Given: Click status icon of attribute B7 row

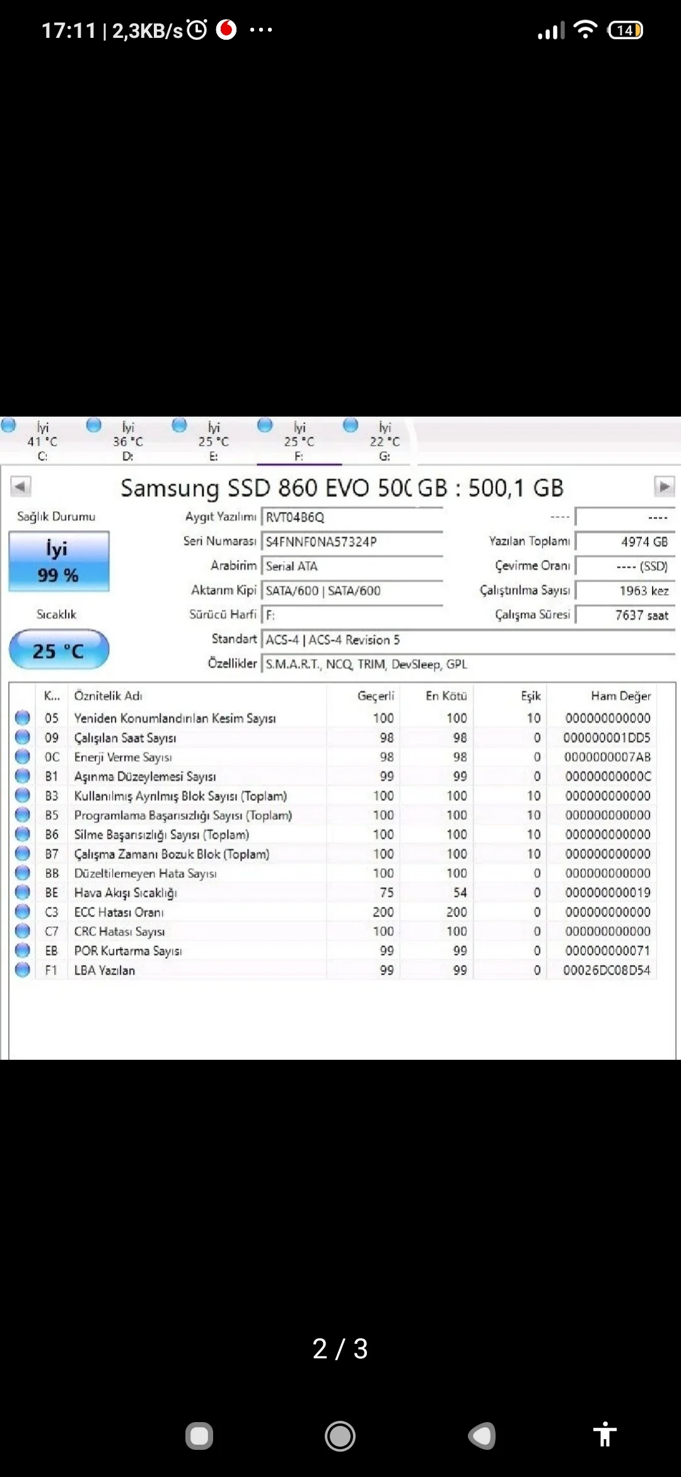Looking at the screenshot, I should tap(23, 853).
